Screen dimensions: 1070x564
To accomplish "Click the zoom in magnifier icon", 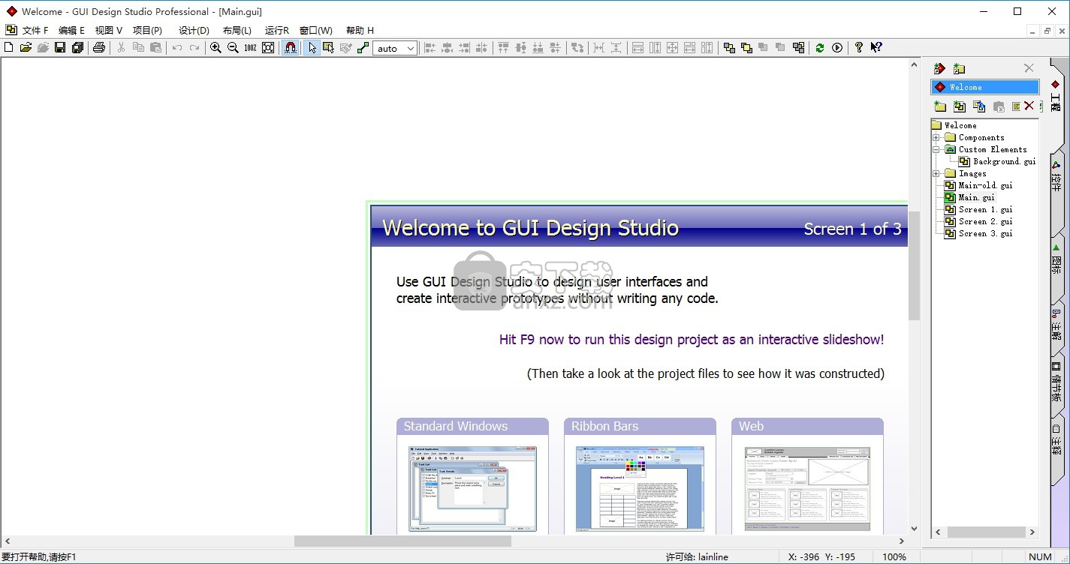I will click(x=216, y=47).
